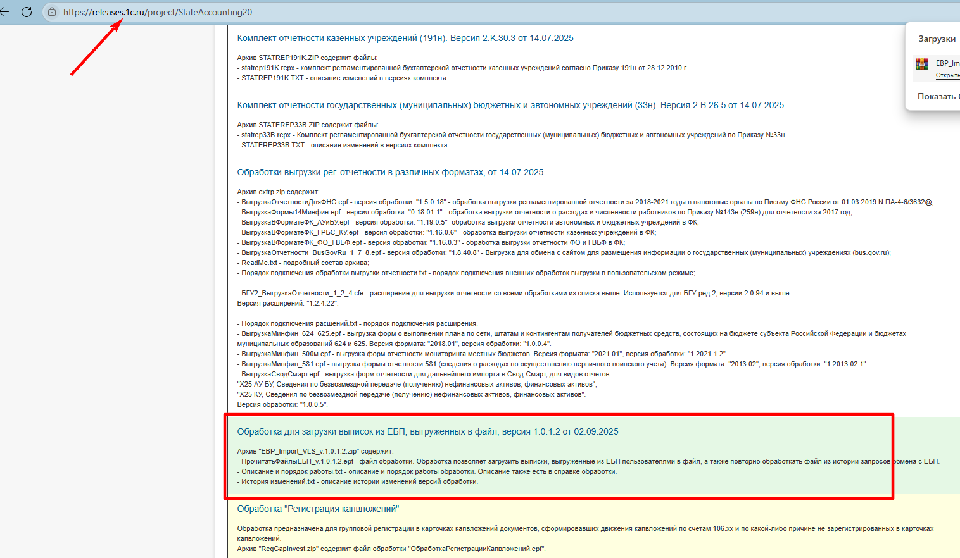Click the STATEREP33B.TXT description line
The image size is (960, 558).
(344, 145)
